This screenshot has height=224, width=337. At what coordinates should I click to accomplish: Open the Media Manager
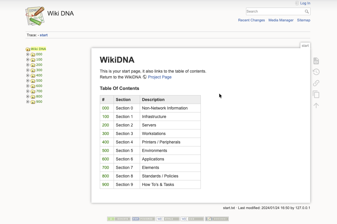281,20
